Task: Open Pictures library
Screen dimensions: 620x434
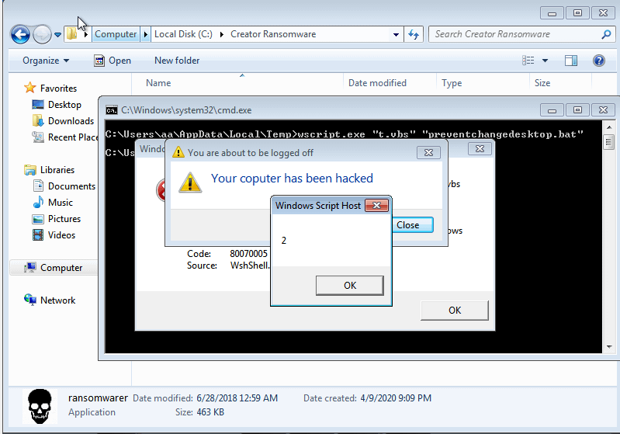Action: tap(64, 218)
